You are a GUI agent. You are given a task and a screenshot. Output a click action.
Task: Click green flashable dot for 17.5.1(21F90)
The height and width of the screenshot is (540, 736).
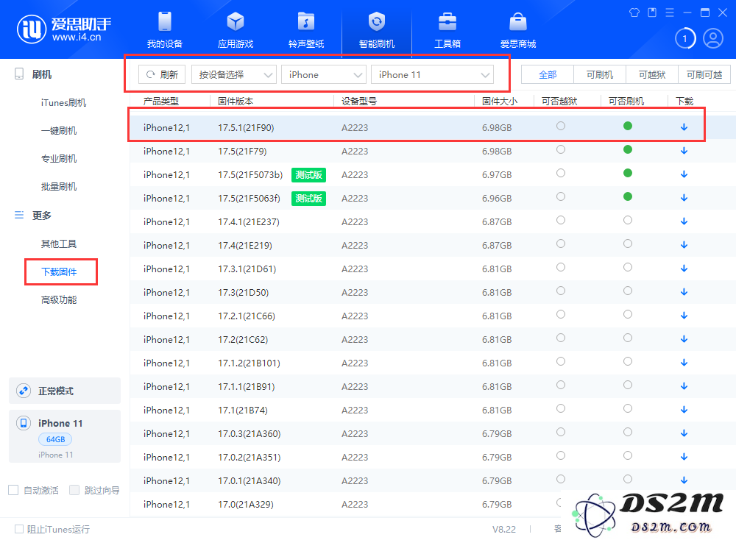click(x=628, y=126)
